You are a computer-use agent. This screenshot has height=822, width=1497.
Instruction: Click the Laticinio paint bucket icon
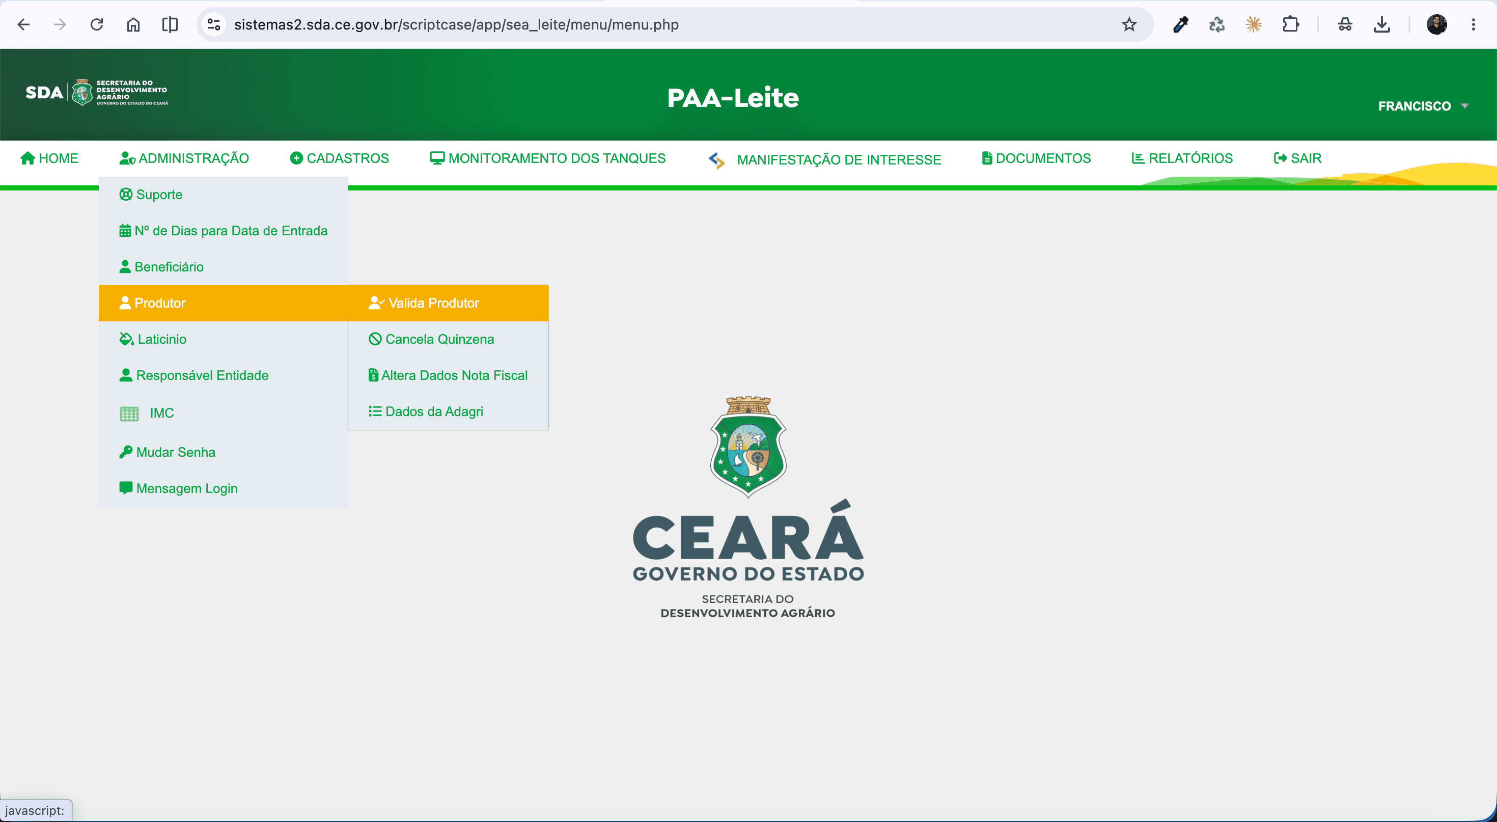click(127, 339)
